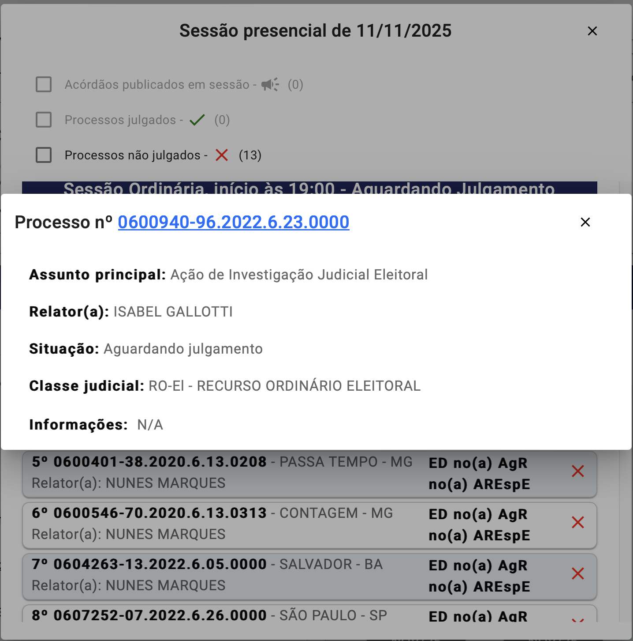Click ED no(a) AgR label on Salvador row
This screenshot has width=633, height=641.
pos(478,566)
